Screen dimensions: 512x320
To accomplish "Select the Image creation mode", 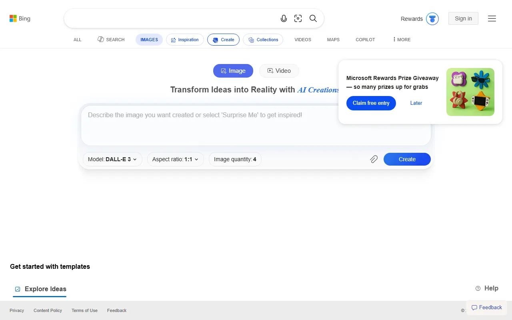I will coord(233,71).
